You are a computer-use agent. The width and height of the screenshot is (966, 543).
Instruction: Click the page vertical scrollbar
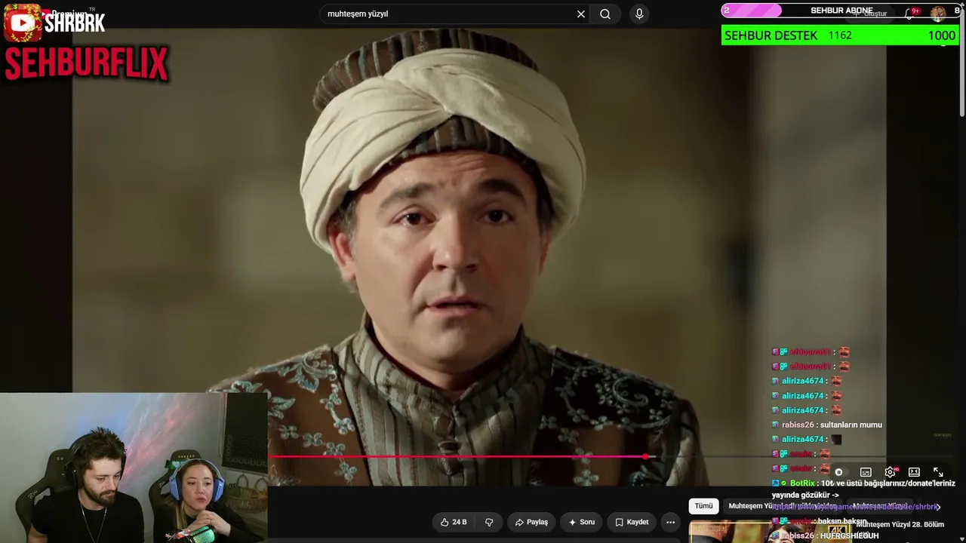(x=962, y=64)
